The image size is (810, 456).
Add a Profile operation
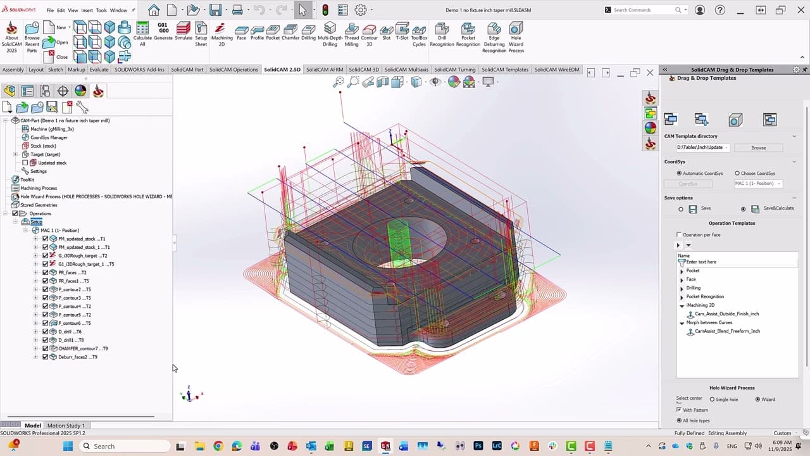pyautogui.click(x=257, y=32)
